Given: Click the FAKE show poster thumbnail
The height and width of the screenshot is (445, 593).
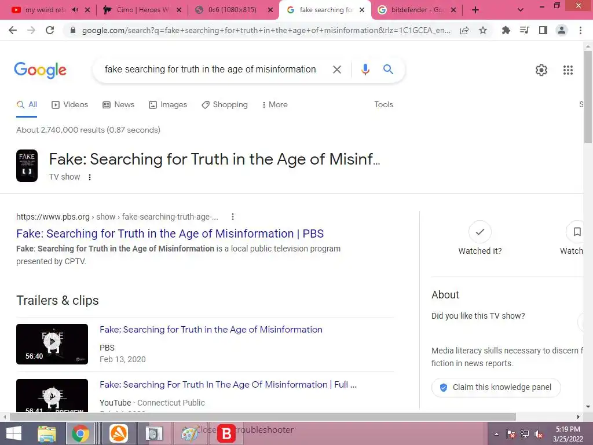Looking at the screenshot, I should coord(27,166).
